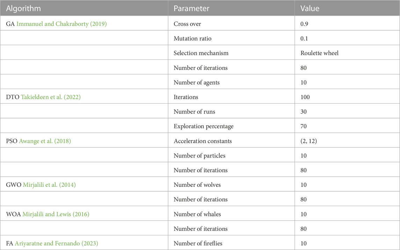Follow the Ariyaratne and Fernando (2023) link
400x250 pixels.
(56, 244)
